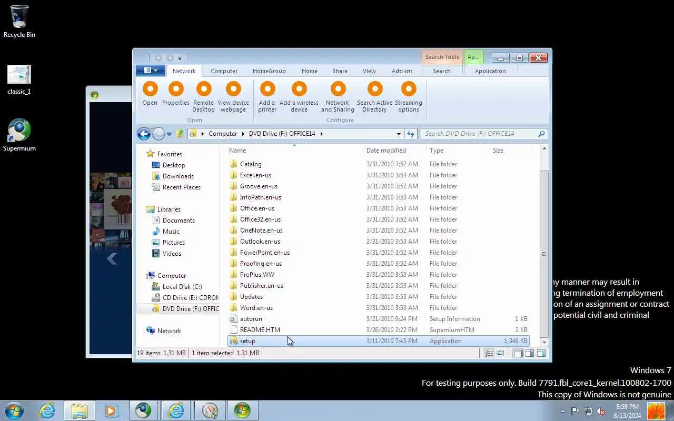Switch to Details view in status bar
This screenshot has width=674, height=421.
click(x=489, y=354)
